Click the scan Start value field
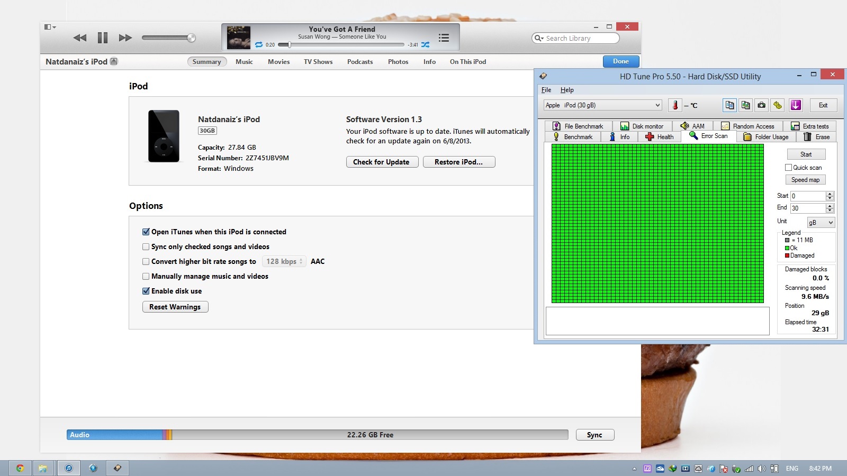847x476 pixels. (808, 196)
